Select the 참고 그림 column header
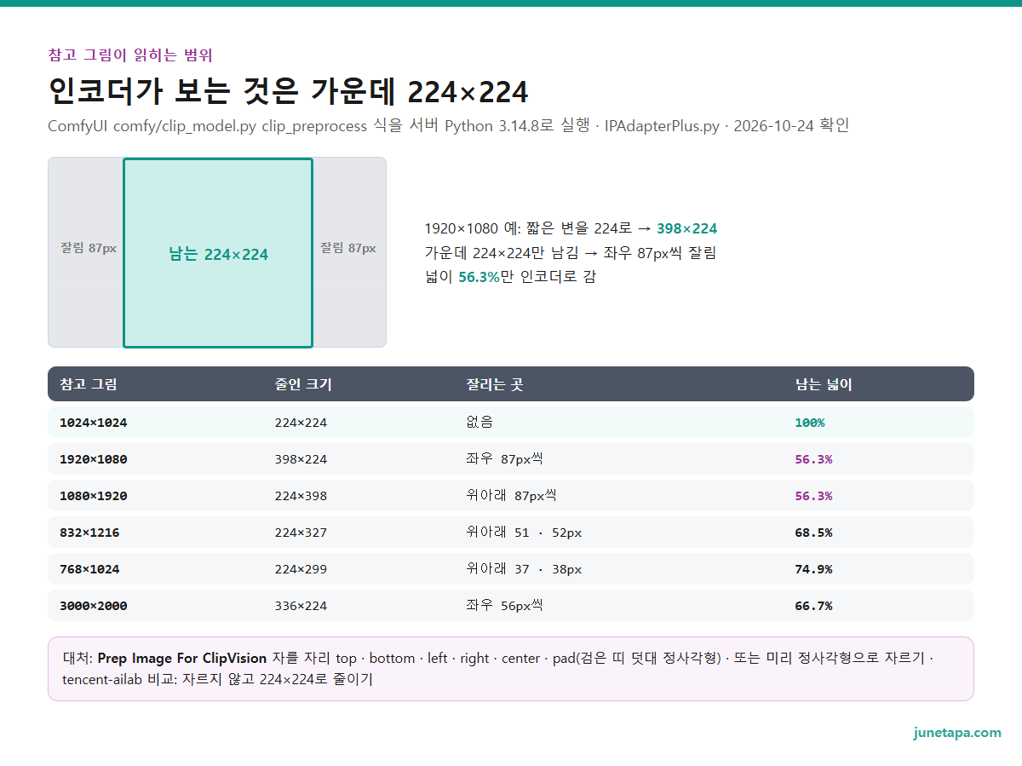The width and height of the screenshot is (1022, 766). [89, 384]
